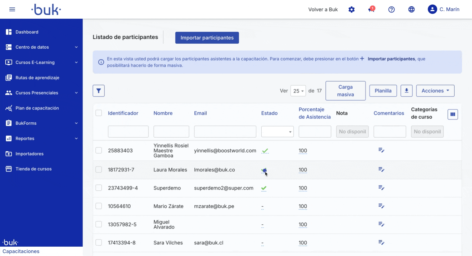Edit comments for Laura Morales
The width and height of the screenshot is (472, 256).
click(x=381, y=169)
